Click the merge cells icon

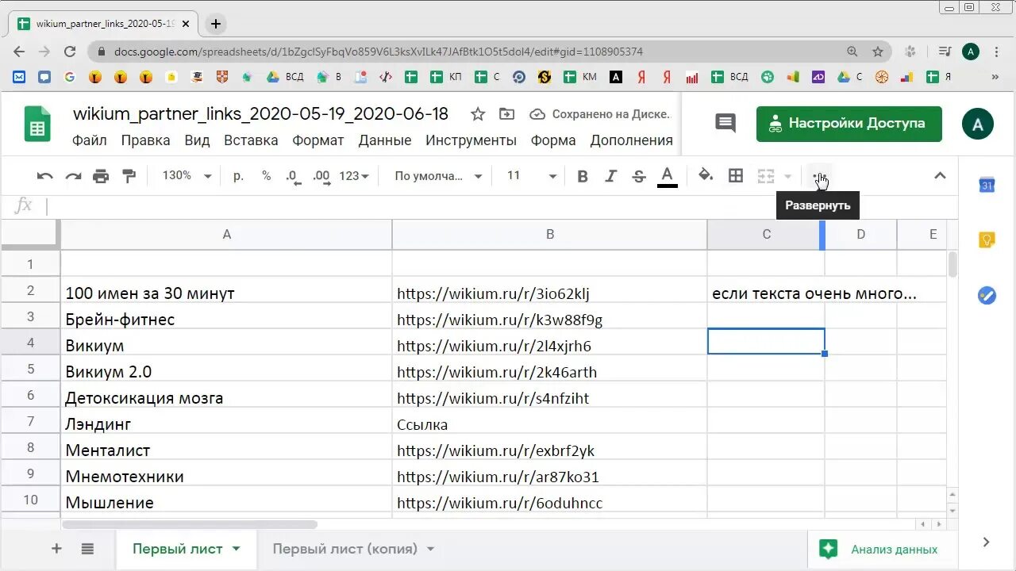(765, 176)
